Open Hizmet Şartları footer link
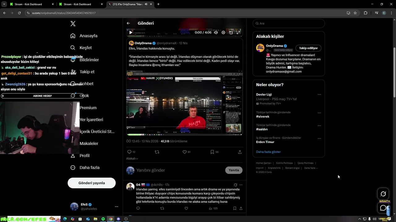 [x=264, y=163]
